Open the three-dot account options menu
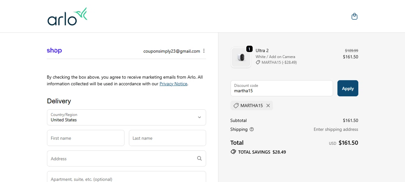This screenshot has width=405, height=182. point(204,51)
